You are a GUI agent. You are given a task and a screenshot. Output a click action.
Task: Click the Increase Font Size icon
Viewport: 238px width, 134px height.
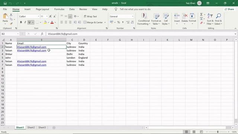[x=51, y=16]
